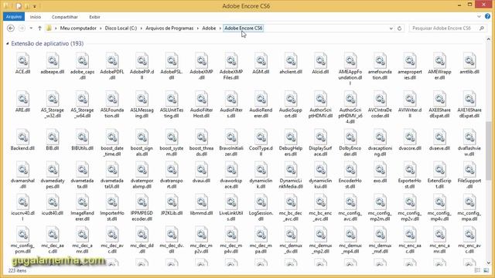Select LogSession.dll file icon
This screenshot has width=495, height=278.
[x=261, y=202]
